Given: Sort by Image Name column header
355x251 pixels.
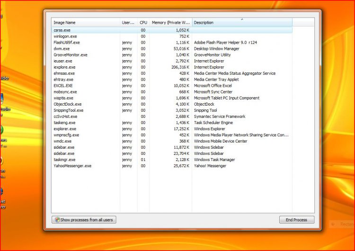Looking at the screenshot, I should pyautogui.click(x=86, y=23).
